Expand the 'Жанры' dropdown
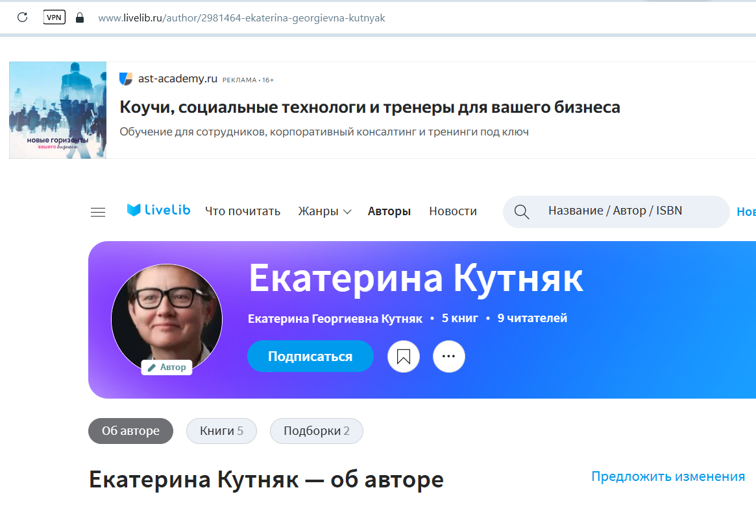Viewport: 756px width, 525px height. pos(324,211)
